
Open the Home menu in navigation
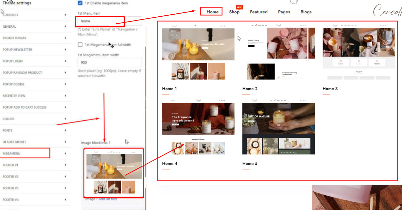(x=212, y=12)
